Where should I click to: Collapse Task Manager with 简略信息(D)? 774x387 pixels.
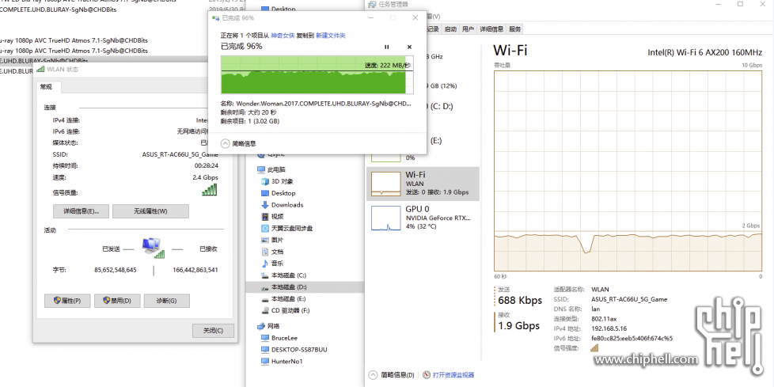[393, 375]
